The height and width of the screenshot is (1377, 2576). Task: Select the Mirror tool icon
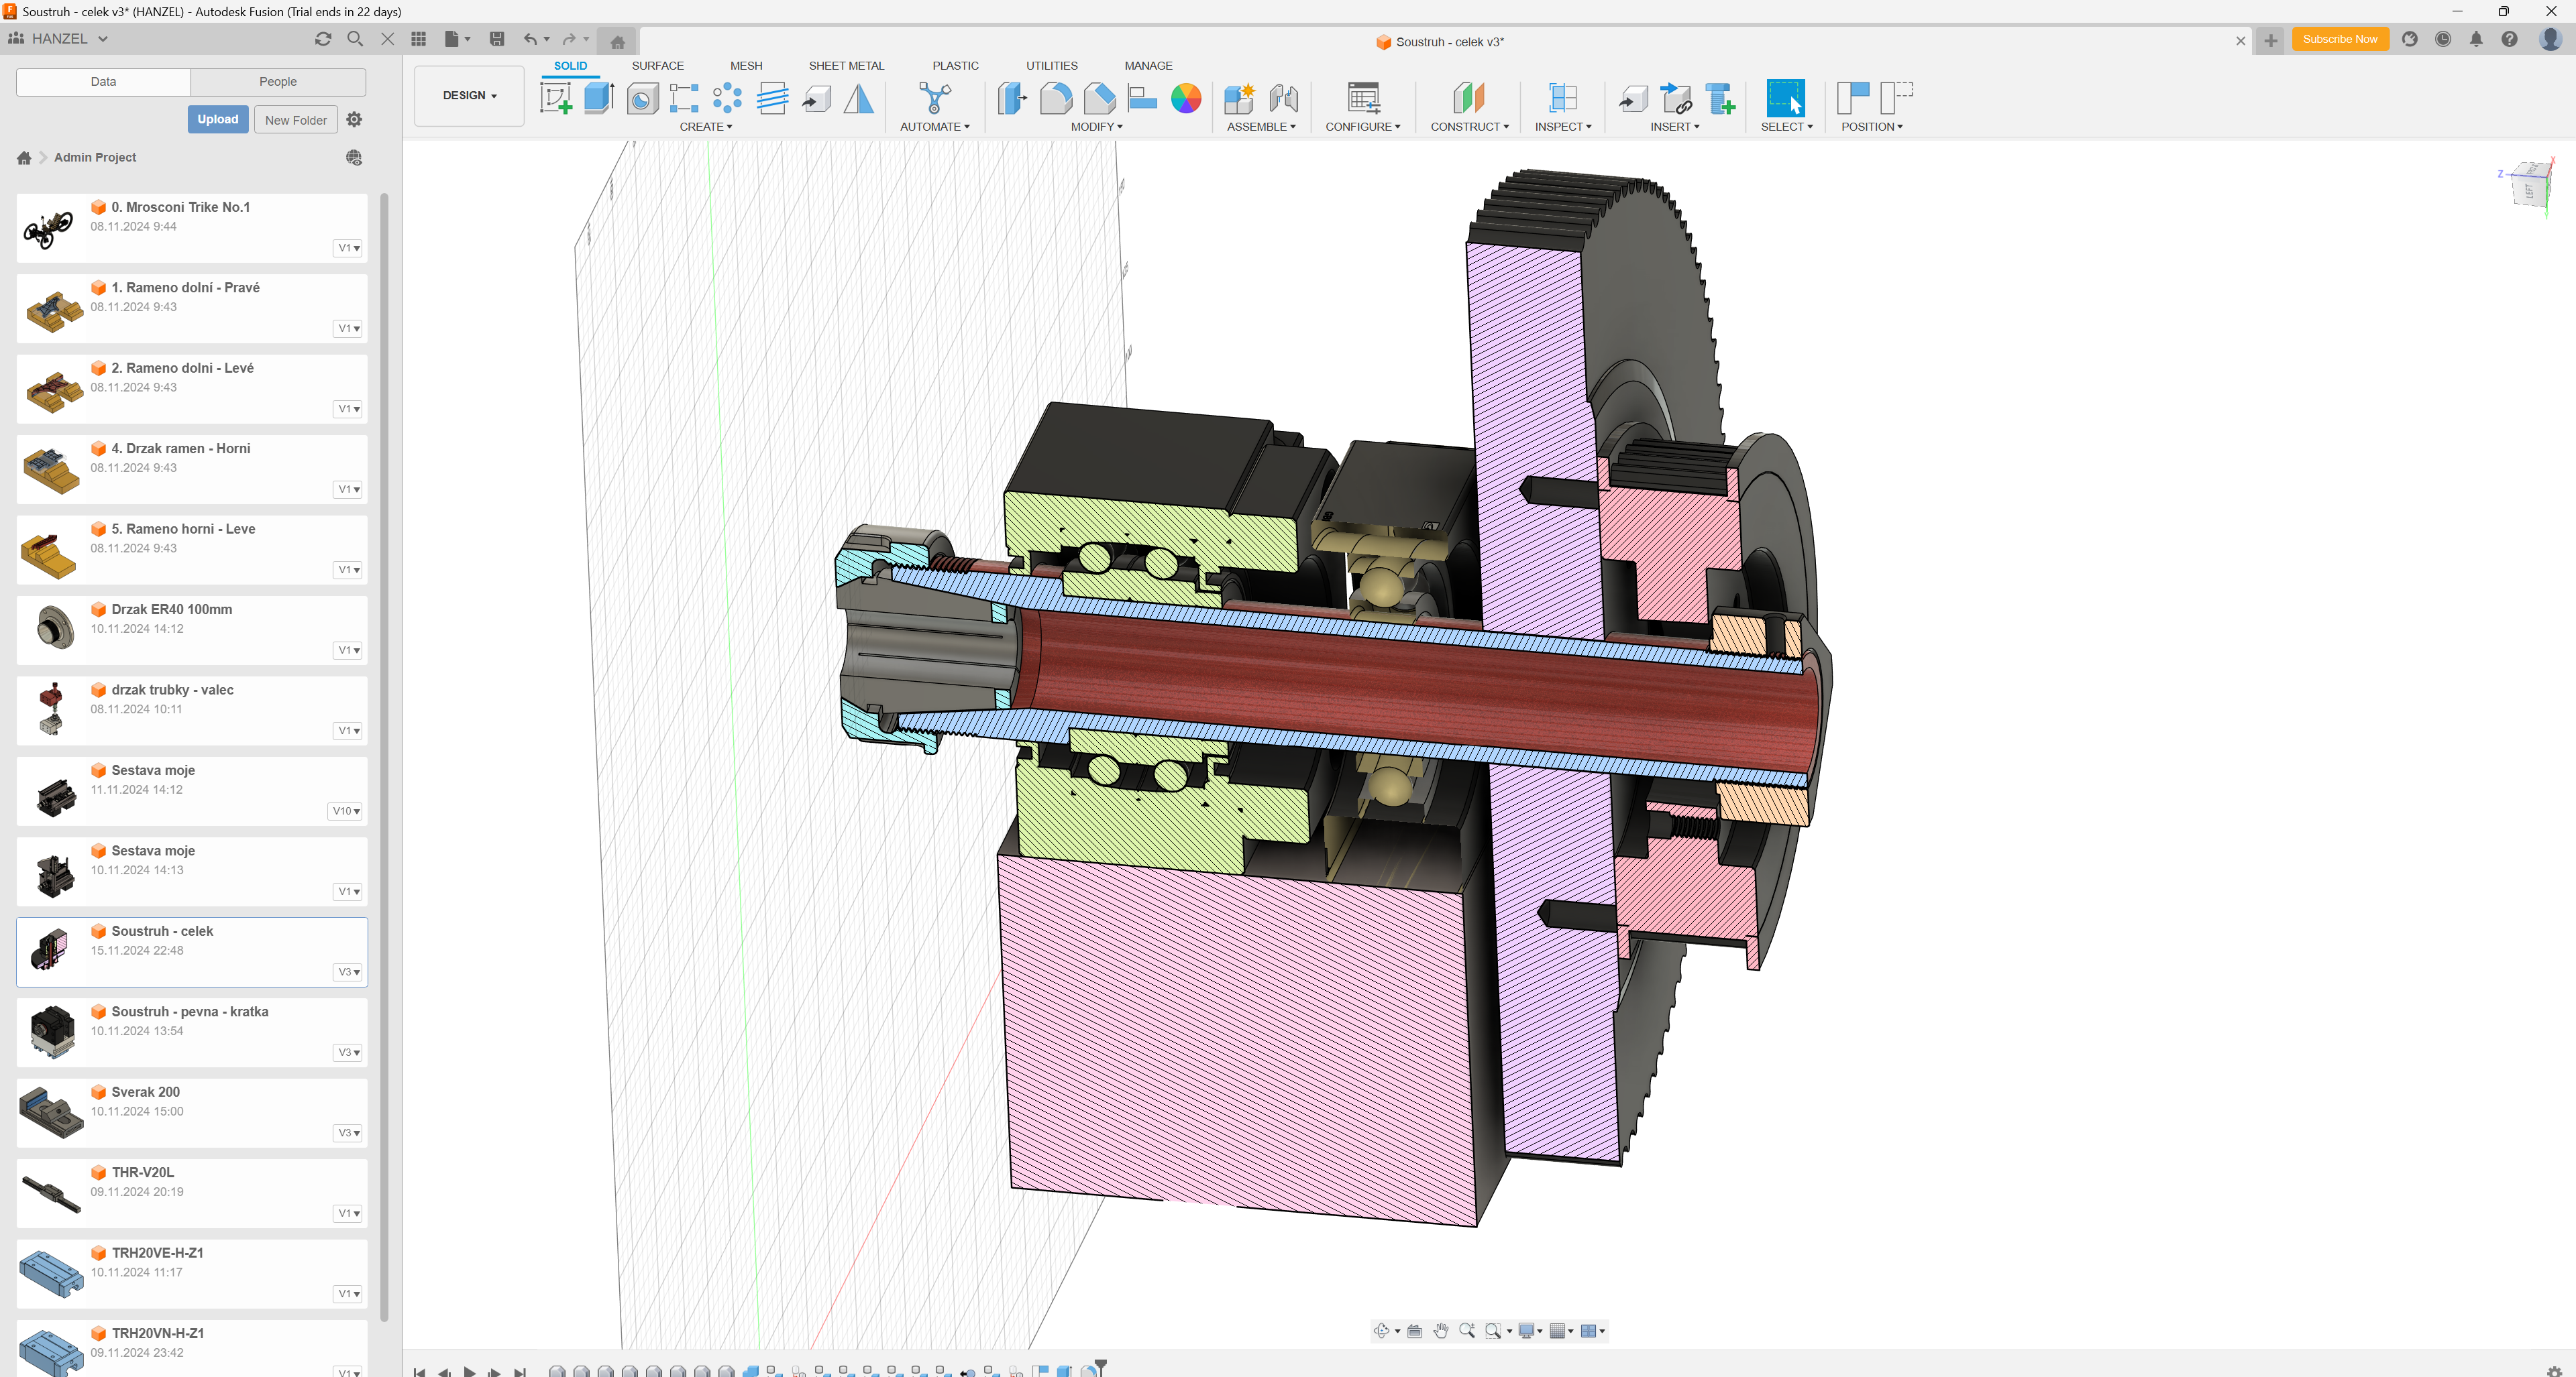tap(858, 98)
